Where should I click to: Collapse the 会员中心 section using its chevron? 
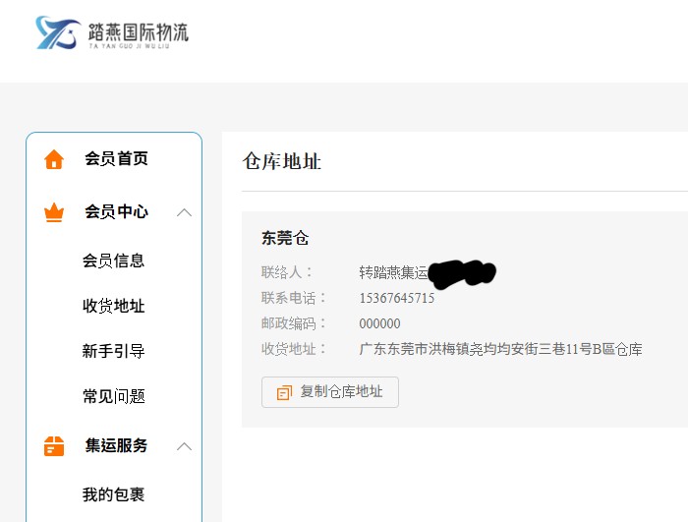[x=184, y=212]
